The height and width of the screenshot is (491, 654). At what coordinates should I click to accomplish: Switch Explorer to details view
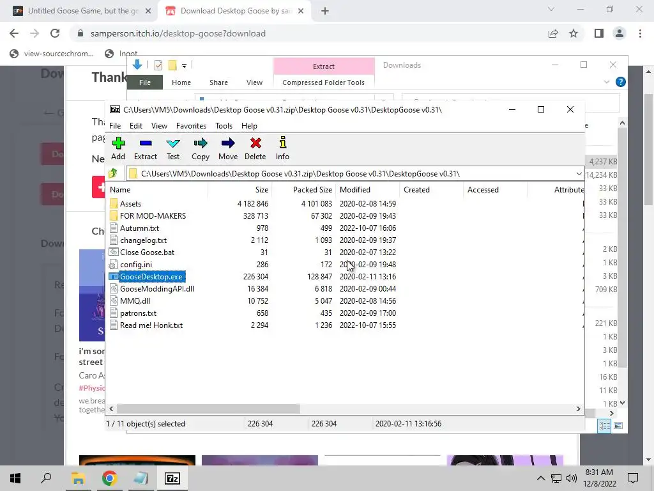tap(604, 425)
